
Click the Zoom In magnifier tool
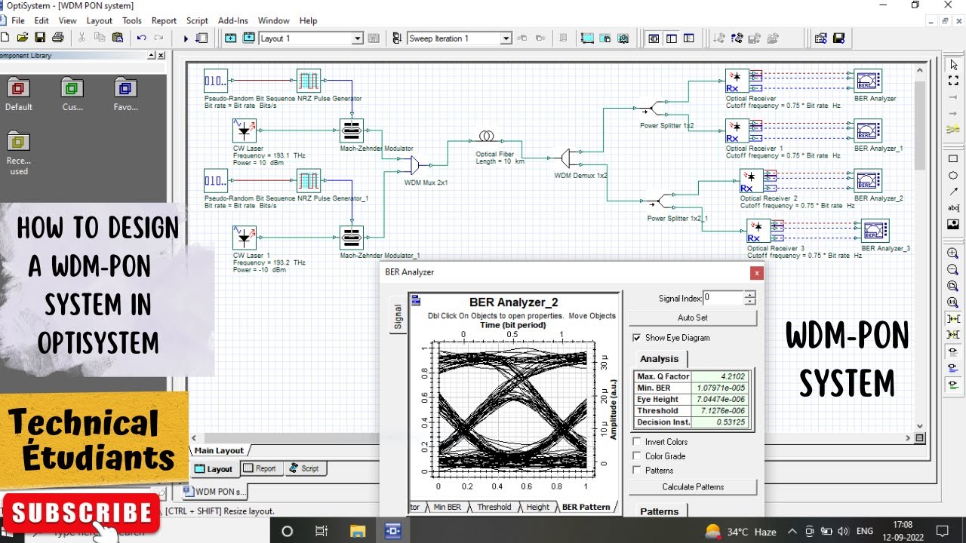click(x=953, y=253)
